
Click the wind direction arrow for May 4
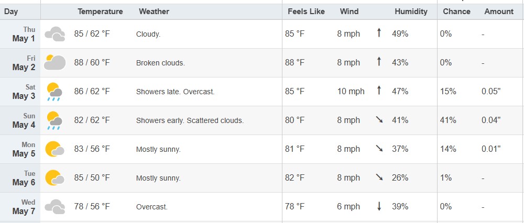(x=379, y=119)
